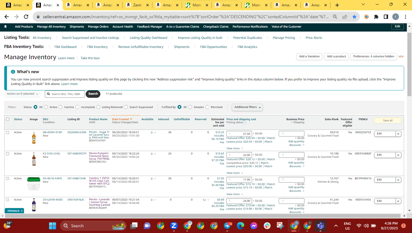Screen dimensions: 412x233
Task: Open the Chrome profile avatar
Action: pos(396,17)
